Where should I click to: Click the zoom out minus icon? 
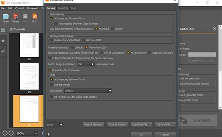coord(11,133)
